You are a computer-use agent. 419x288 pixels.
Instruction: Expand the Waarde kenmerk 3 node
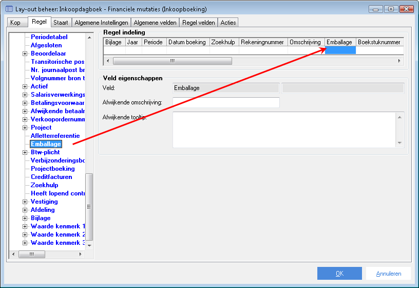25,243
